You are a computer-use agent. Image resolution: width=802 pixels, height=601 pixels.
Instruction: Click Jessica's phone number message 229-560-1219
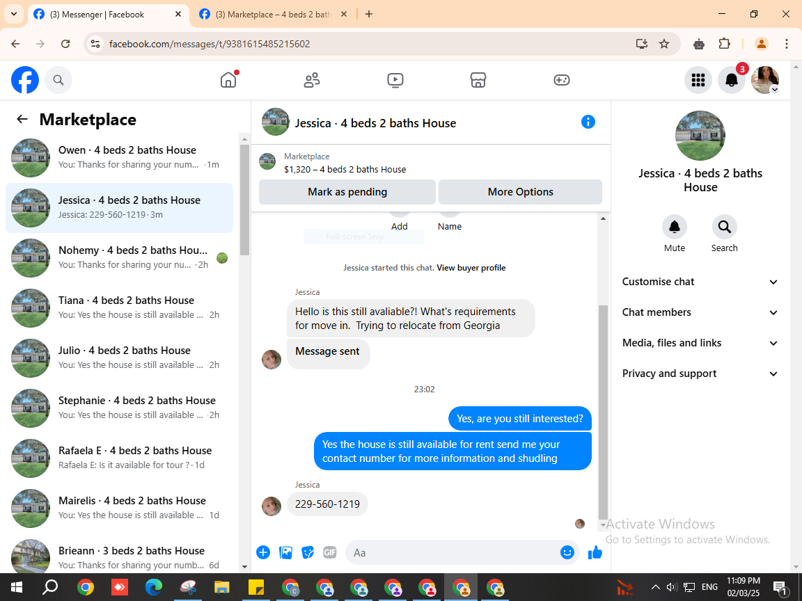327,504
